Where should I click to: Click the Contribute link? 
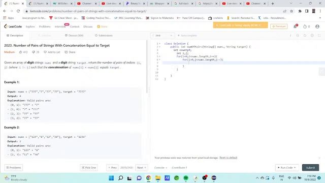coord(179,168)
